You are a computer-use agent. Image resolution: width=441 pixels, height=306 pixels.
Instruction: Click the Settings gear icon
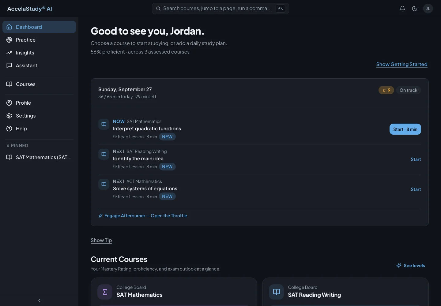coord(9,116)
